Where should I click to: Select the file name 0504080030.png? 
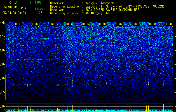(14, 8)
